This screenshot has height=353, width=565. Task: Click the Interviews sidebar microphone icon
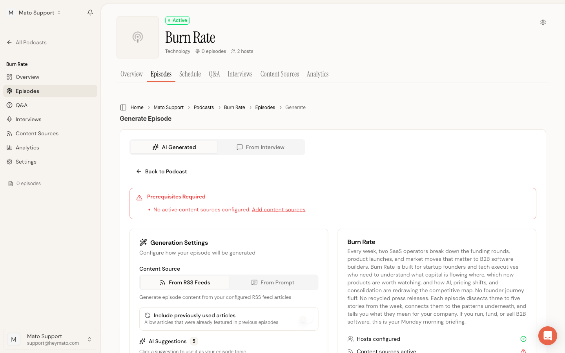(9, 119)
